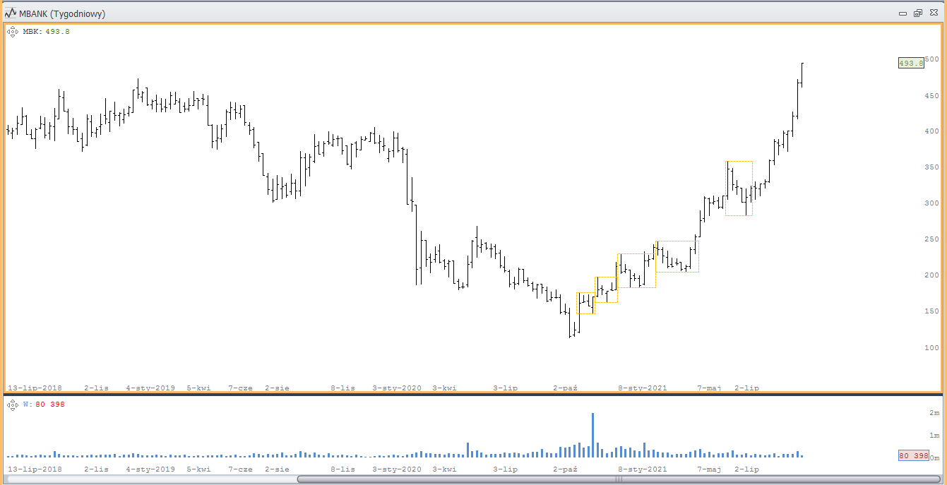Click the final price bar near 493.8

(803, 75)
